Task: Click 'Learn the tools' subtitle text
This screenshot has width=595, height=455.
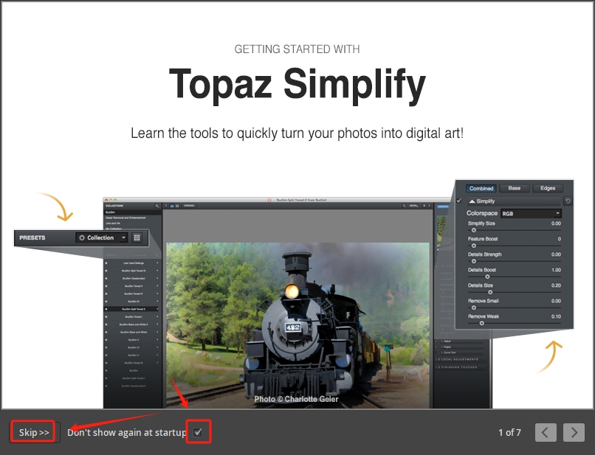Action: (x=297, y=133)
